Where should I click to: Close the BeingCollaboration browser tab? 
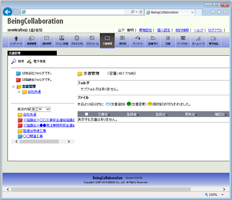(x=192, y=12)
